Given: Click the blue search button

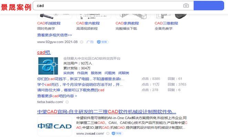Looking at the screenshot, I should tap(209, 5).
